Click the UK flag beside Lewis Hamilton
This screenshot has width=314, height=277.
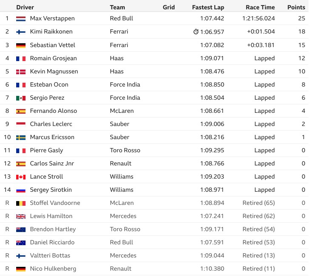click(x=21, y=216)
